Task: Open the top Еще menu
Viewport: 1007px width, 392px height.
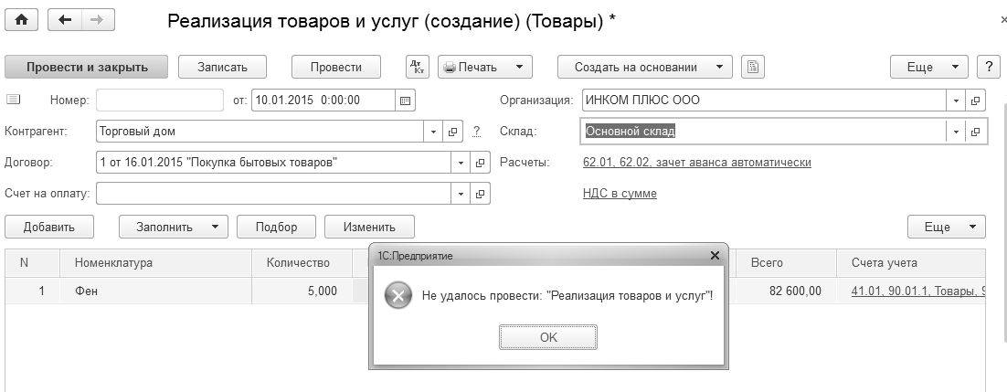Action: (x=928, y=67)
